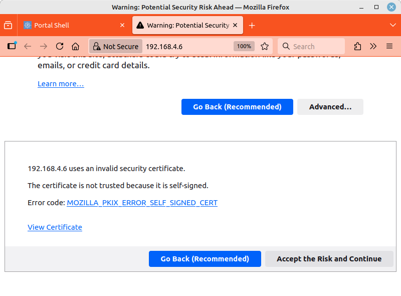Click Accept the Risk and Continue
Image resolution: width=401 pixels, height=296 pixels.
(329, 259)
